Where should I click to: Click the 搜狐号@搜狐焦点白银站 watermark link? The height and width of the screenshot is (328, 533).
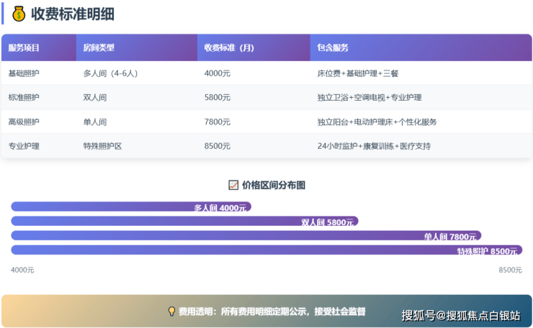tap(461, 315)
